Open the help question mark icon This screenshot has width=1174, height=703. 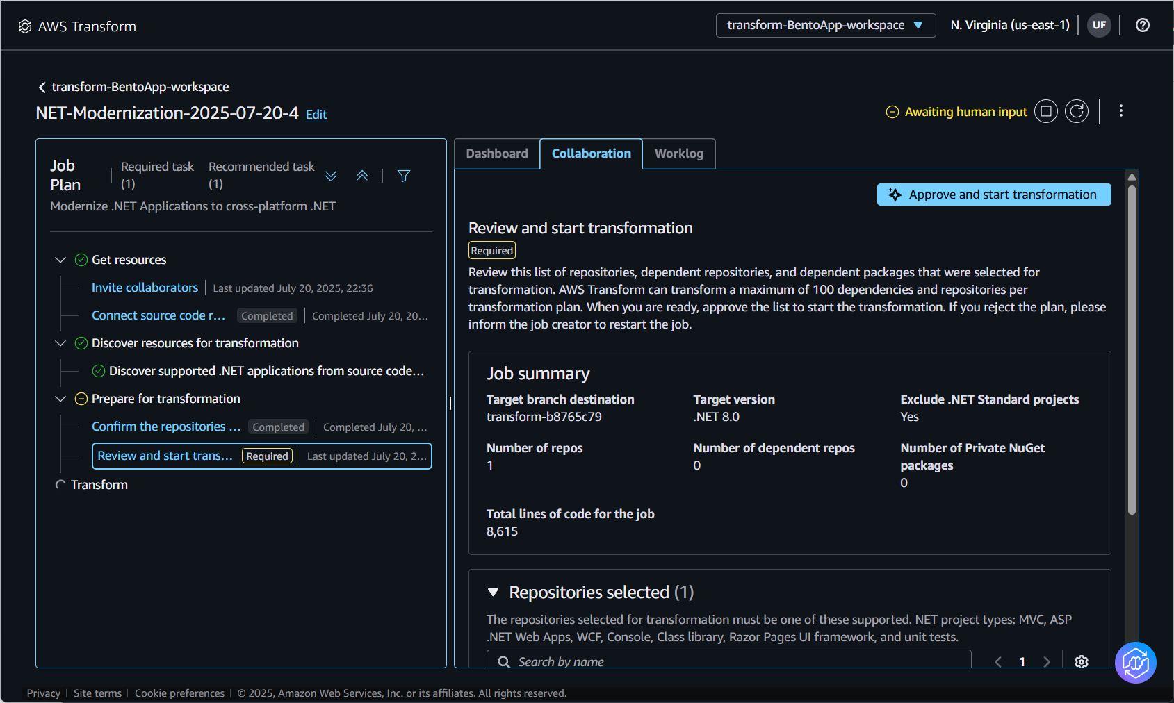(1143, 25)
